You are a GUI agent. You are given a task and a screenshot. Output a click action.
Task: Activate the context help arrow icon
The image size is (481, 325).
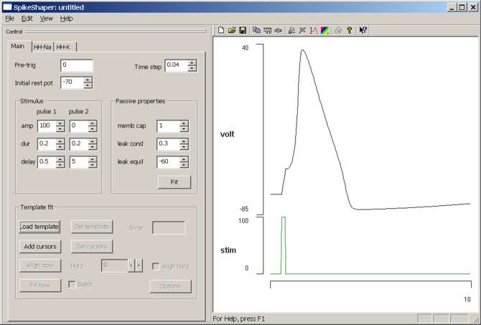coord(363,31)
